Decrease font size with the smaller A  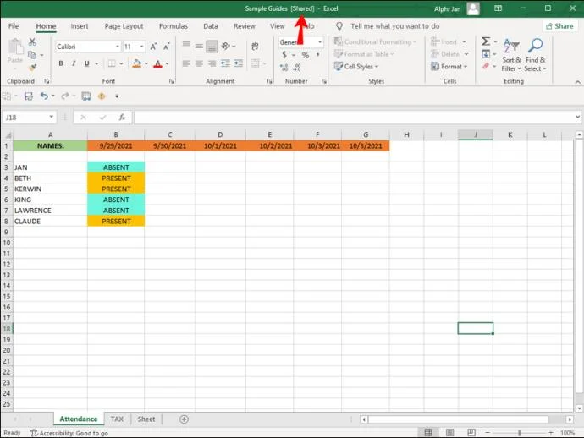coord(166,47)
